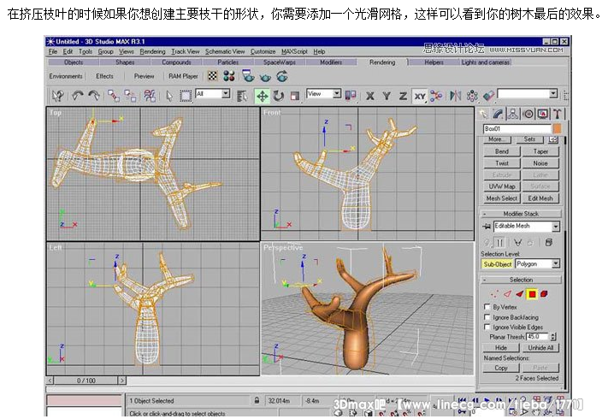Toggle the yellow Sub-Object button
This screenshot has height=419, width=608.
[498, 264]
